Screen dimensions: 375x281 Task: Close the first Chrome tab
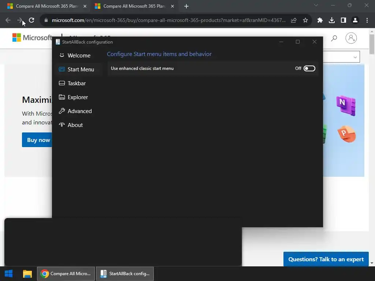click(x=85, y=6)
